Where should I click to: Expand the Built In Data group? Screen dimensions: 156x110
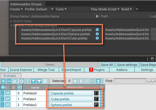pyautogui.click(x=11, y=21)
